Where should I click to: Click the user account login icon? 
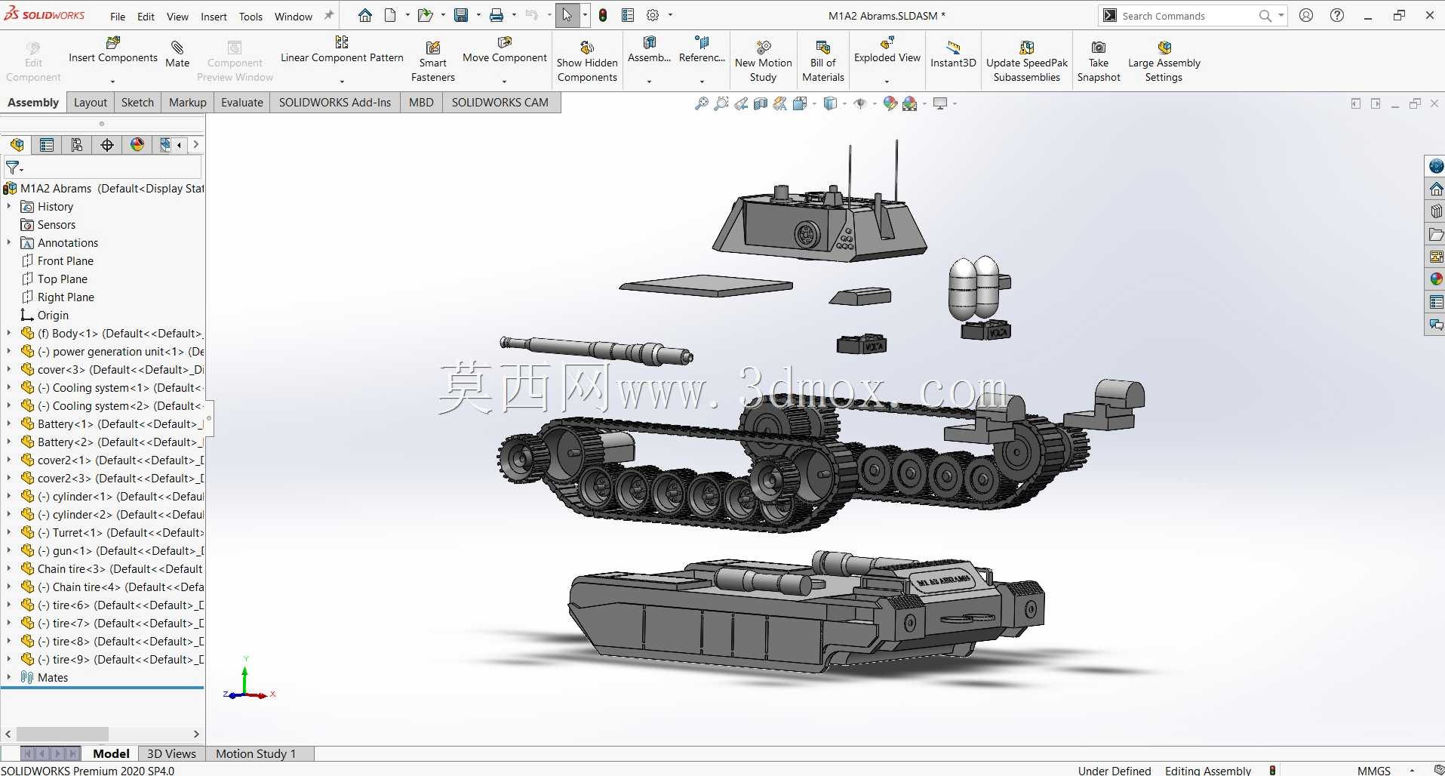1306,15
